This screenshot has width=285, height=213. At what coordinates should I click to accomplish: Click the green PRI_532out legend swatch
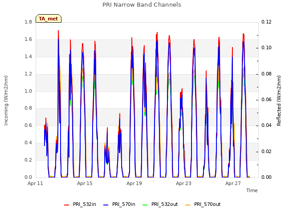145,205
